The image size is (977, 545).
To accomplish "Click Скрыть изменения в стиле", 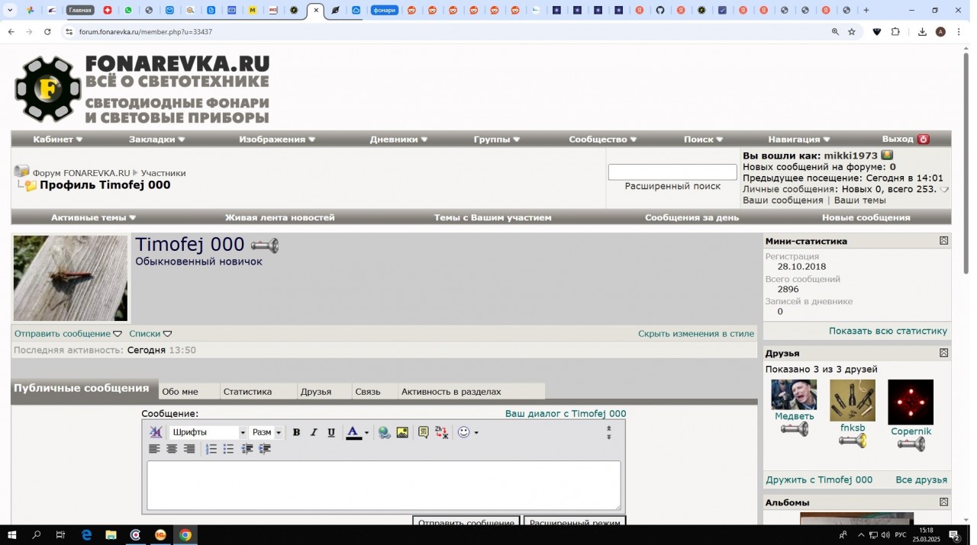I will pos(696,334).
